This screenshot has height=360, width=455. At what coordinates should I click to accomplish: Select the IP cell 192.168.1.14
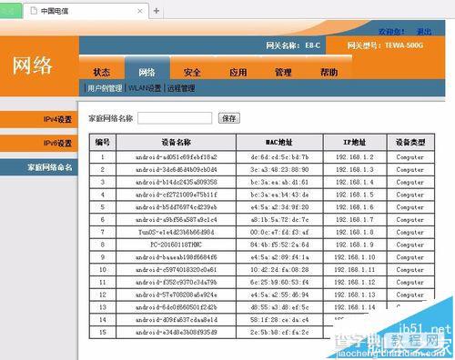[355, 307]
